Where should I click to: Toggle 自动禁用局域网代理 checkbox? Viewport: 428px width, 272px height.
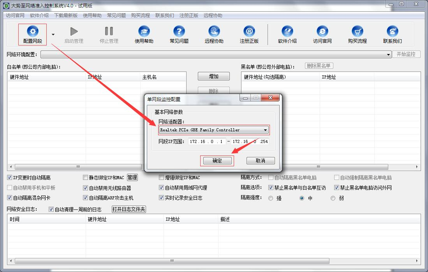tap(161, 188)
